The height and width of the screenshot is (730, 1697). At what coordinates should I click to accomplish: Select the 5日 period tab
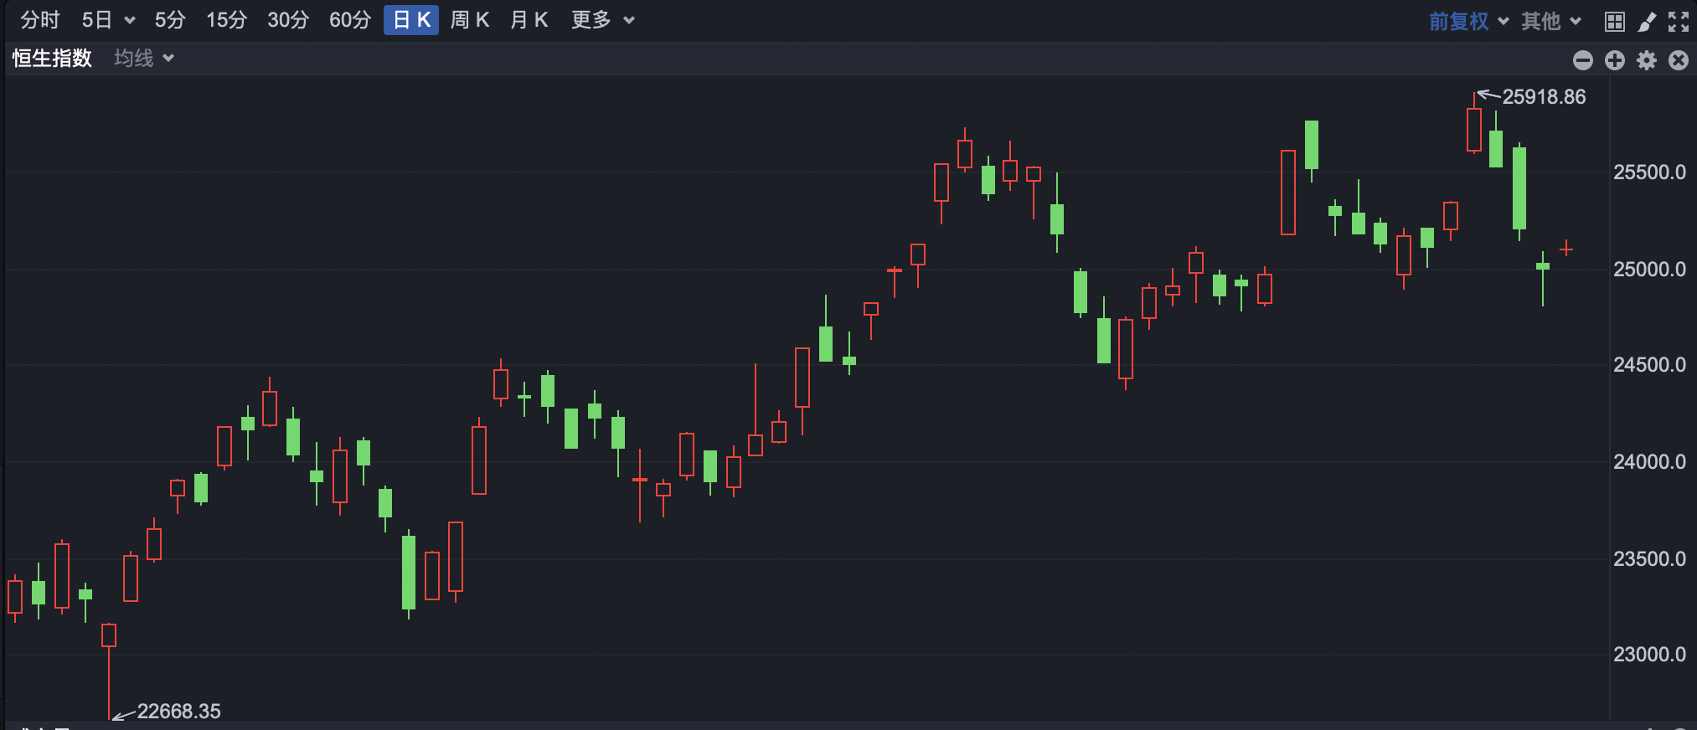(96, 20)
